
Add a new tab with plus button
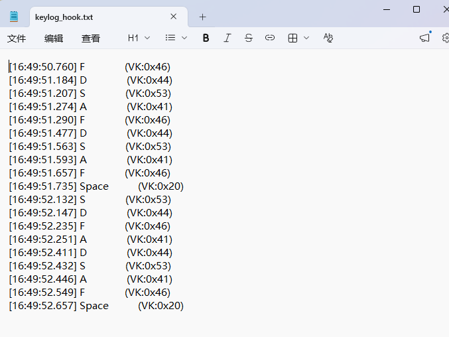pos(202,17)
